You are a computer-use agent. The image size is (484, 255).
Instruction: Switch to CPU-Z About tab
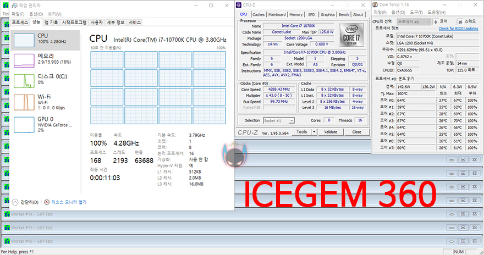pyautogui.click(x=358, y=14)
